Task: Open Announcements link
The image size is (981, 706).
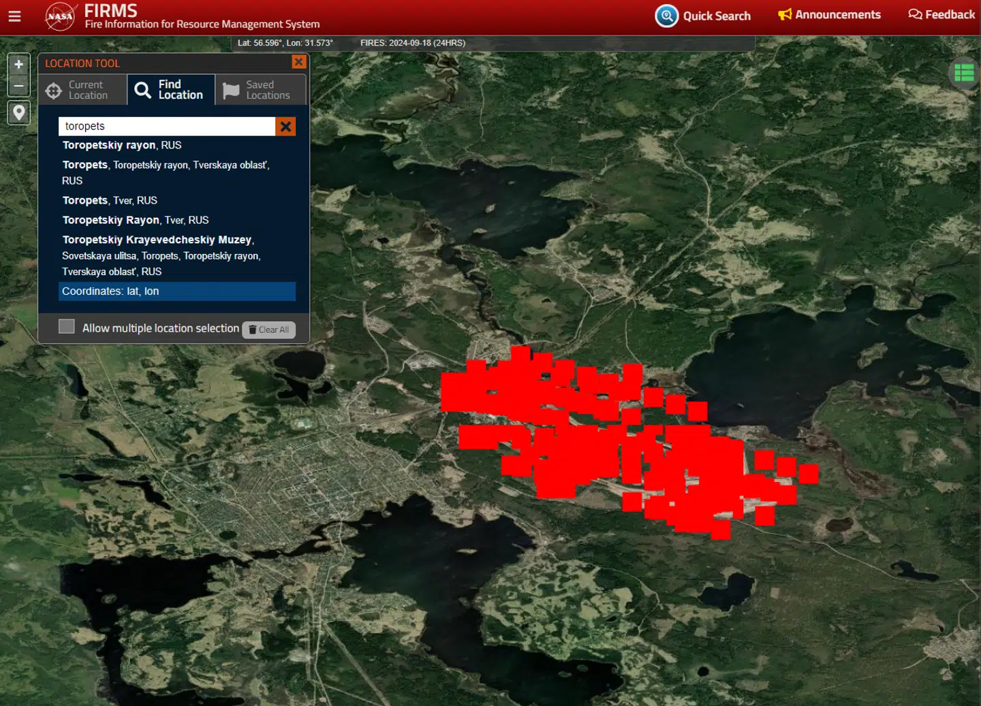Action: tap(829, 15)
